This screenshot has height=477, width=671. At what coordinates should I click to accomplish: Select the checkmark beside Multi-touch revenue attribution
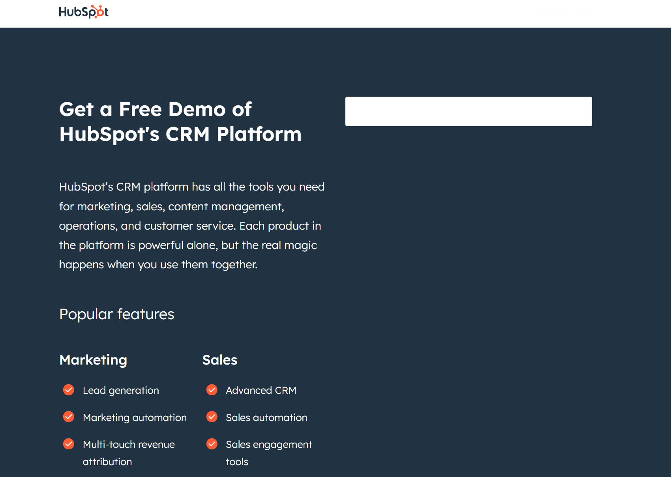69,444
